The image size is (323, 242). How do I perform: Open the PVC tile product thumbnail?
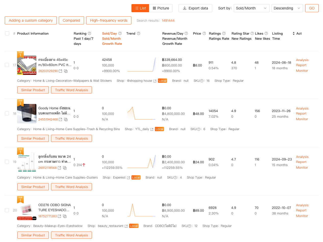click(27, 65)
